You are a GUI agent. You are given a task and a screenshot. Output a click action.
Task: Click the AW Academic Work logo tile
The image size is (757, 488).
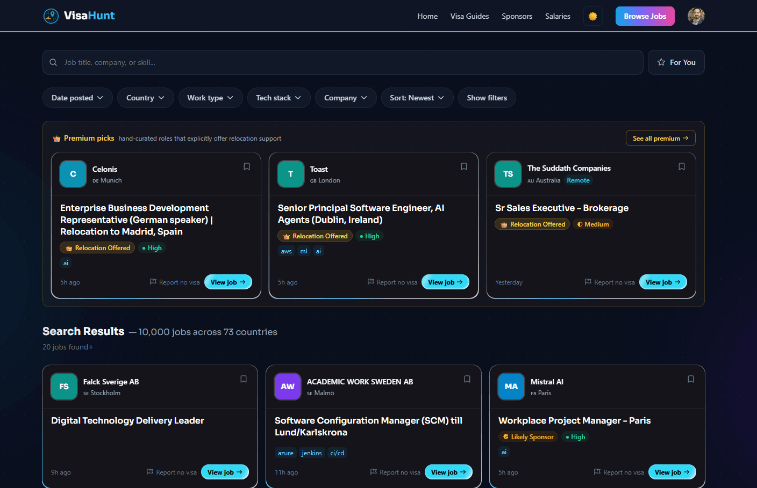pyautogui.click(x=288, y=387)
